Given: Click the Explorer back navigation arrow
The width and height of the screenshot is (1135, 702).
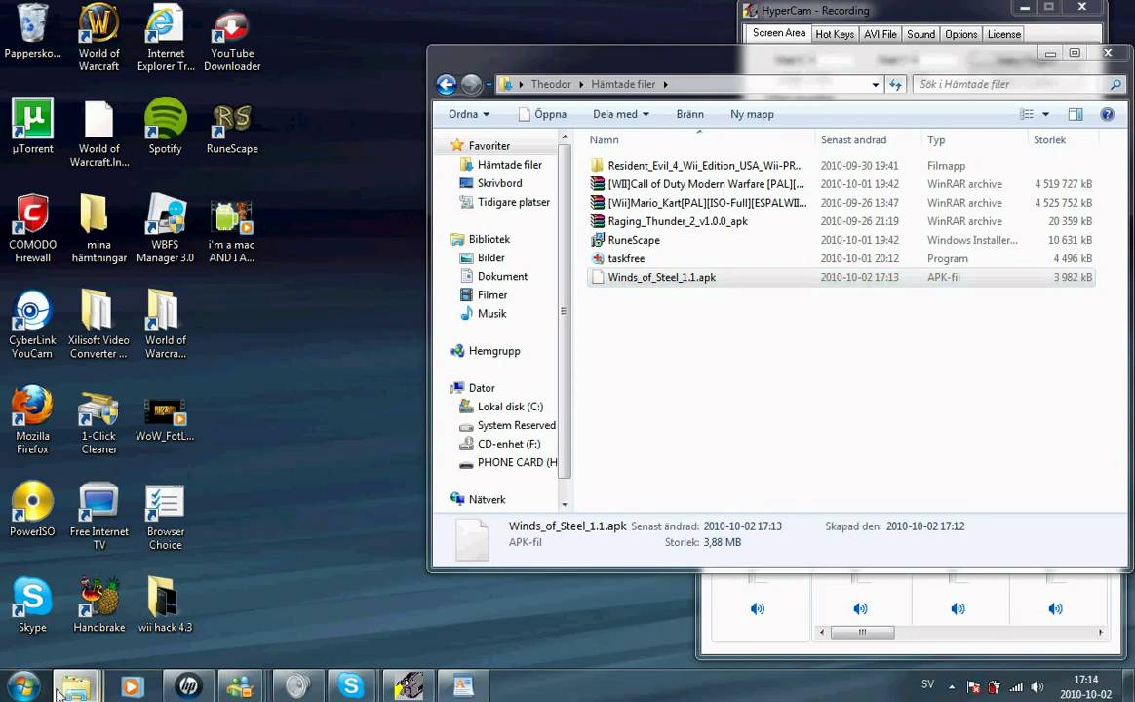Looking at the screenshot, I should [447, 85].
